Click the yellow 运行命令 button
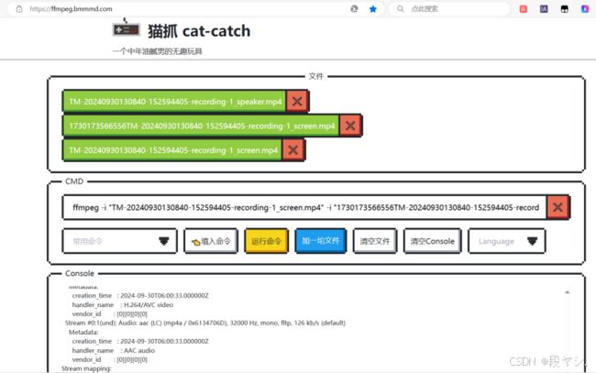Screen dimensions: 596x373 pos(266,241)
